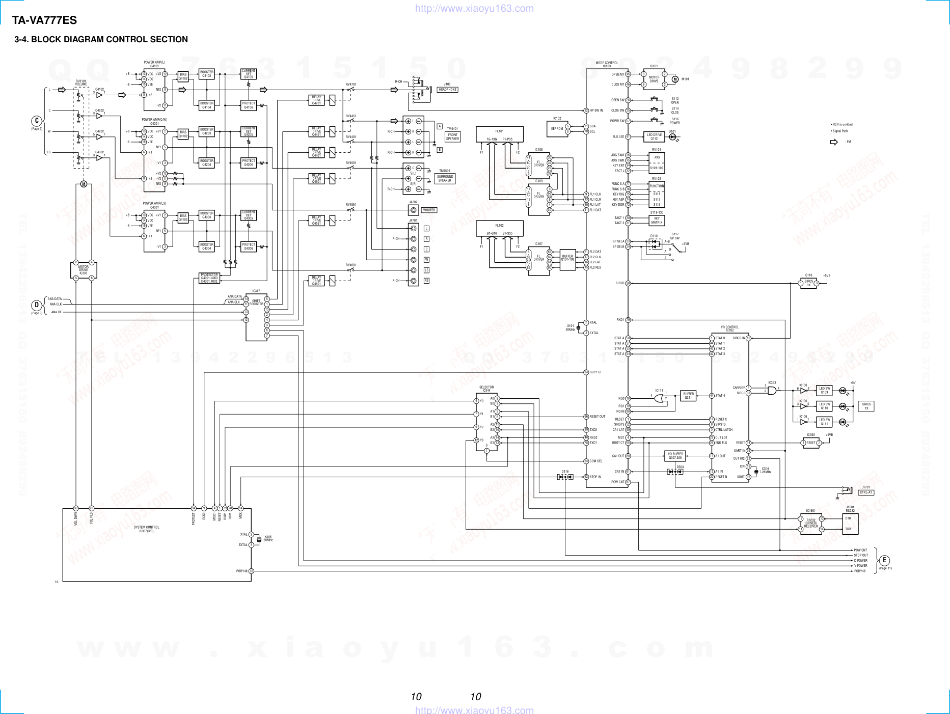
Task: Click the TA-VA777ES model title
Action: (45, 20)
